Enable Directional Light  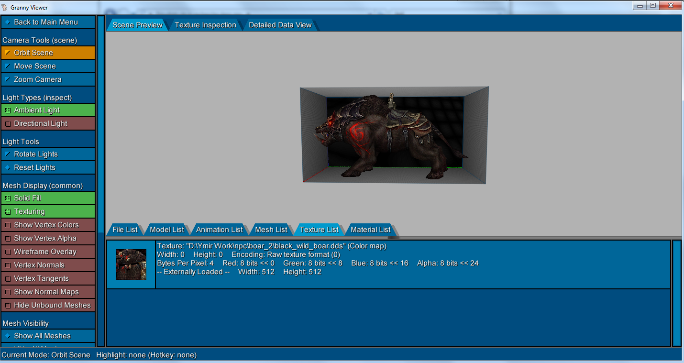(48, 123)
